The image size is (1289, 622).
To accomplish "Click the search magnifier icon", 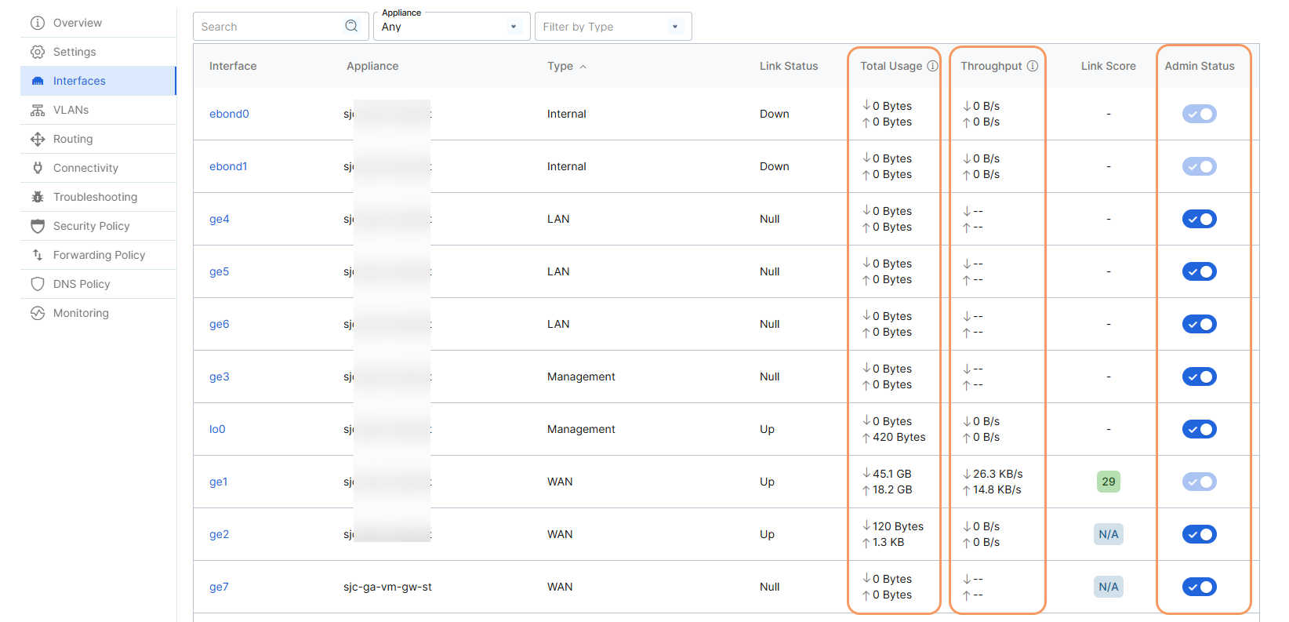I will (351, 26).
